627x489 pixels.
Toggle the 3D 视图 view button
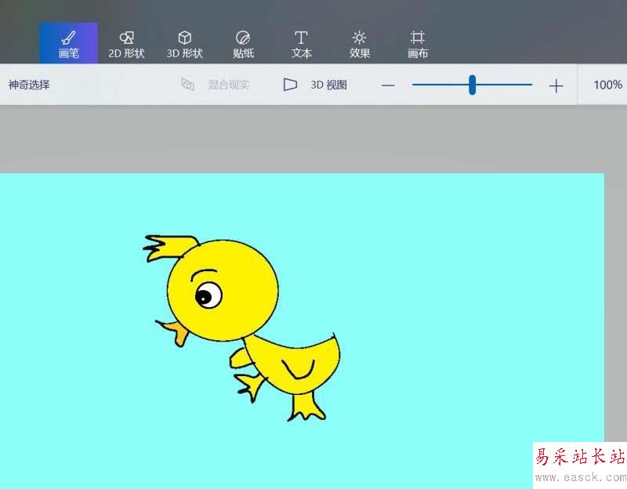click(315, 85)
